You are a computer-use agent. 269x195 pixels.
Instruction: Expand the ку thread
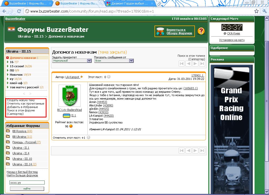coord(8,79)
